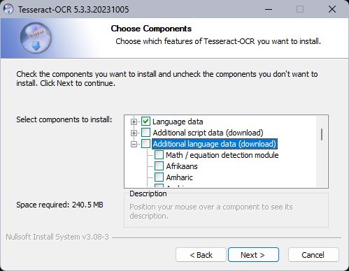Select the Amharic row label
The height and width of the screenshot is (271, 349).
[179, 177]
